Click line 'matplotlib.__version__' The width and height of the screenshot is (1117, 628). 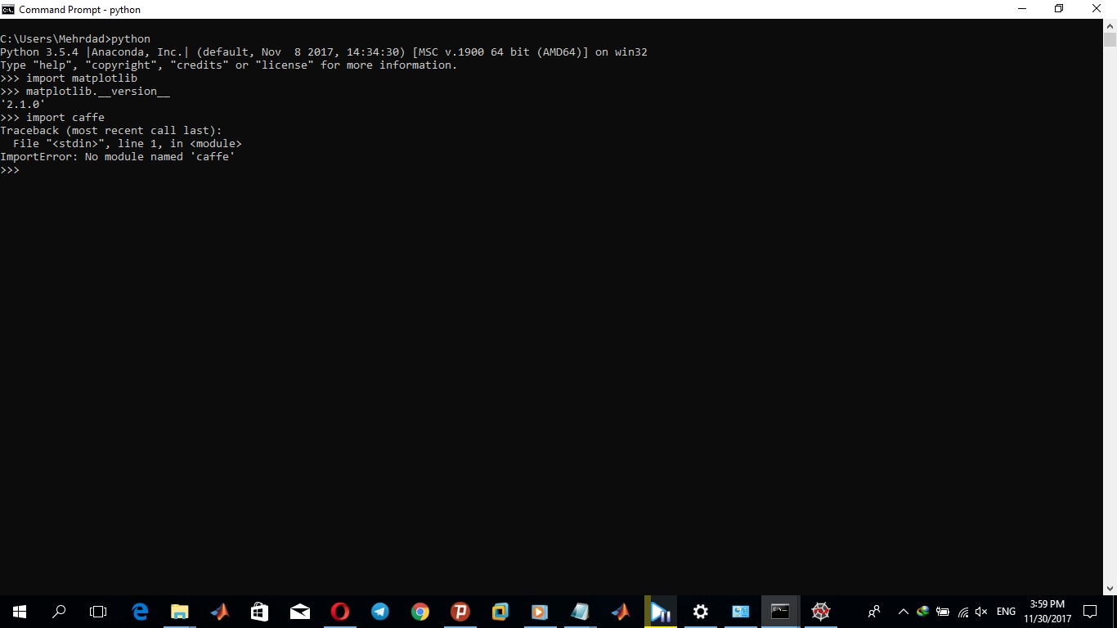(98, 92)
